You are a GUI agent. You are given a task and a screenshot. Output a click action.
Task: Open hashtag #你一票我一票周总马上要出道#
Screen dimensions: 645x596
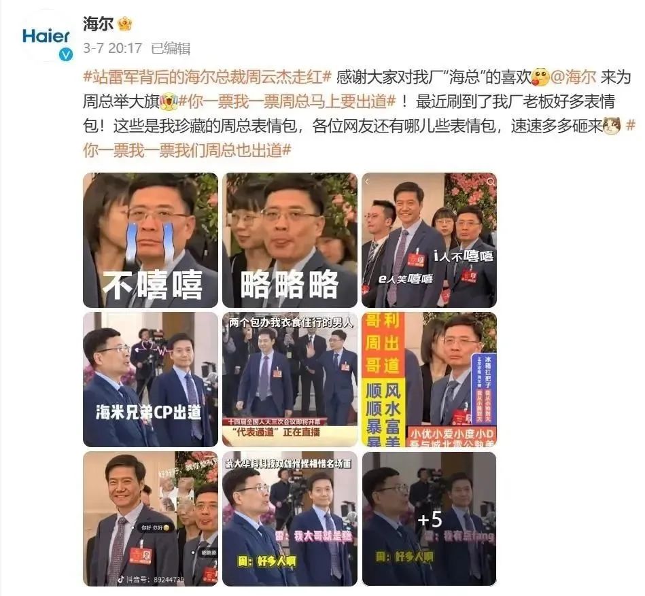coord(287,101)
